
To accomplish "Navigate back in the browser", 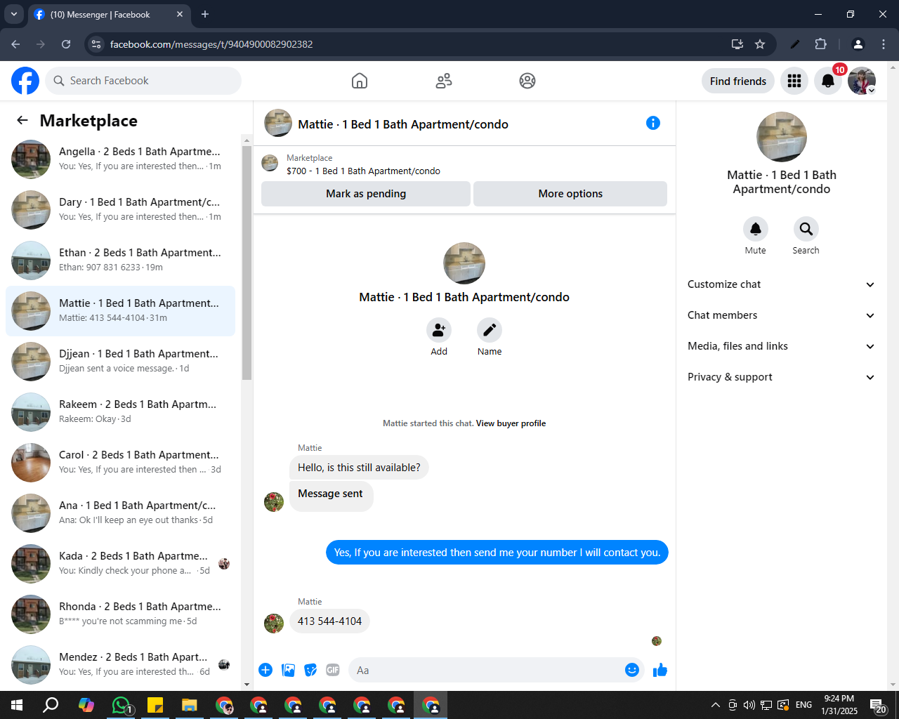I will click(x=15, y=44).
